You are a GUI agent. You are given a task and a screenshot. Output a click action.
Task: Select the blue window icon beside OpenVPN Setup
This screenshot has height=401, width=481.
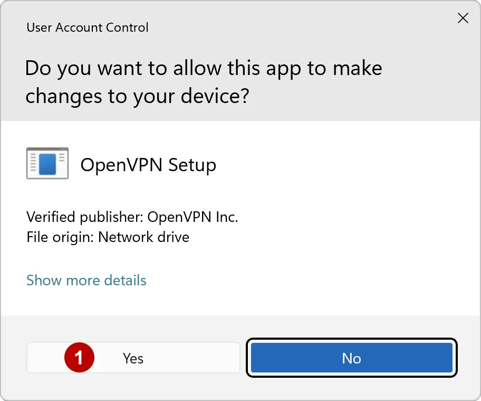coord(47,163)
